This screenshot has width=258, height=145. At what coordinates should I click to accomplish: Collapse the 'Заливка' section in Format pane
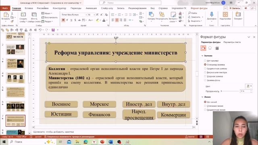pyautogui.click(x=202, y=56)
